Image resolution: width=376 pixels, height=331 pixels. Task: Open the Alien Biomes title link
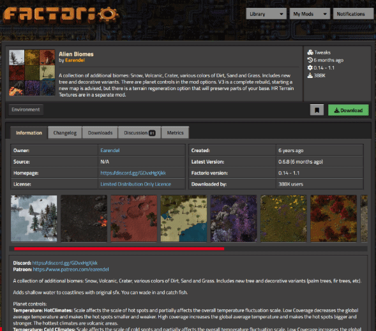(76, 54)
